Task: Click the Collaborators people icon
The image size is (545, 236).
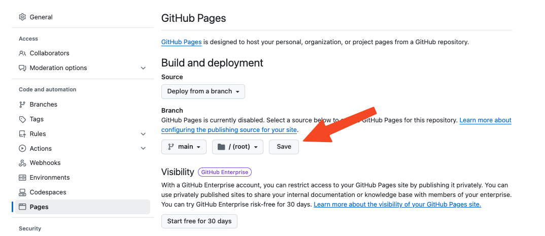Action: (22, 53)
